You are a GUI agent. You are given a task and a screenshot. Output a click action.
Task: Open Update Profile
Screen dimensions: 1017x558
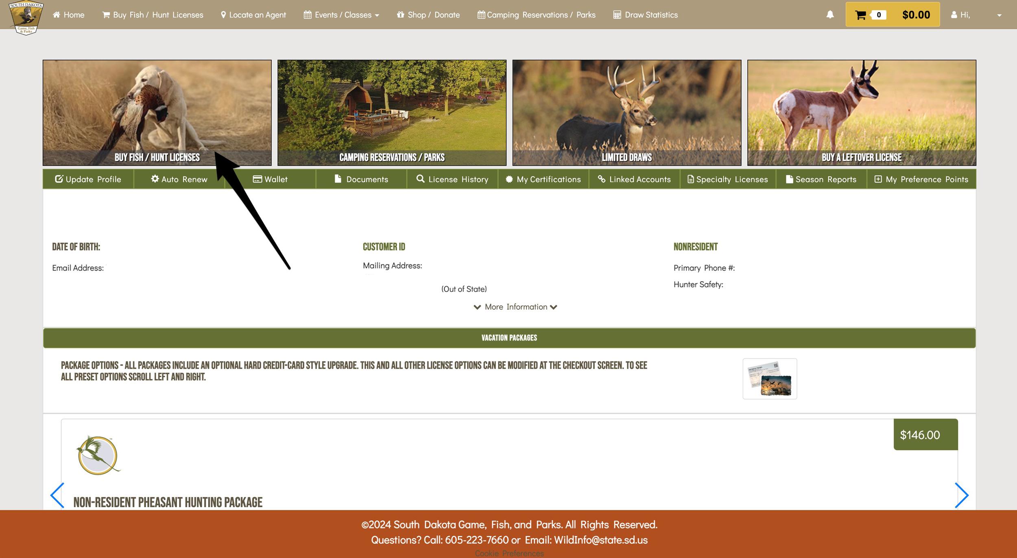[87, 179]
